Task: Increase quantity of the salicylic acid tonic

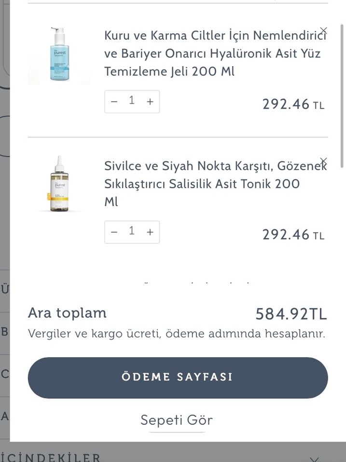Action: click(150, 231)
